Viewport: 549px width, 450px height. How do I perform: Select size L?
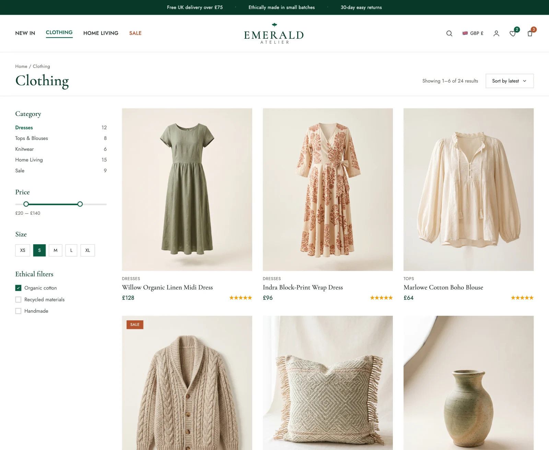click(71, 250)
